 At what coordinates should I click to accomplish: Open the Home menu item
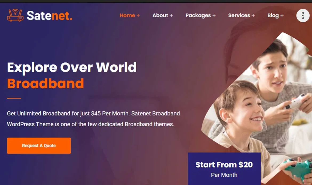[x=127, y=15]
